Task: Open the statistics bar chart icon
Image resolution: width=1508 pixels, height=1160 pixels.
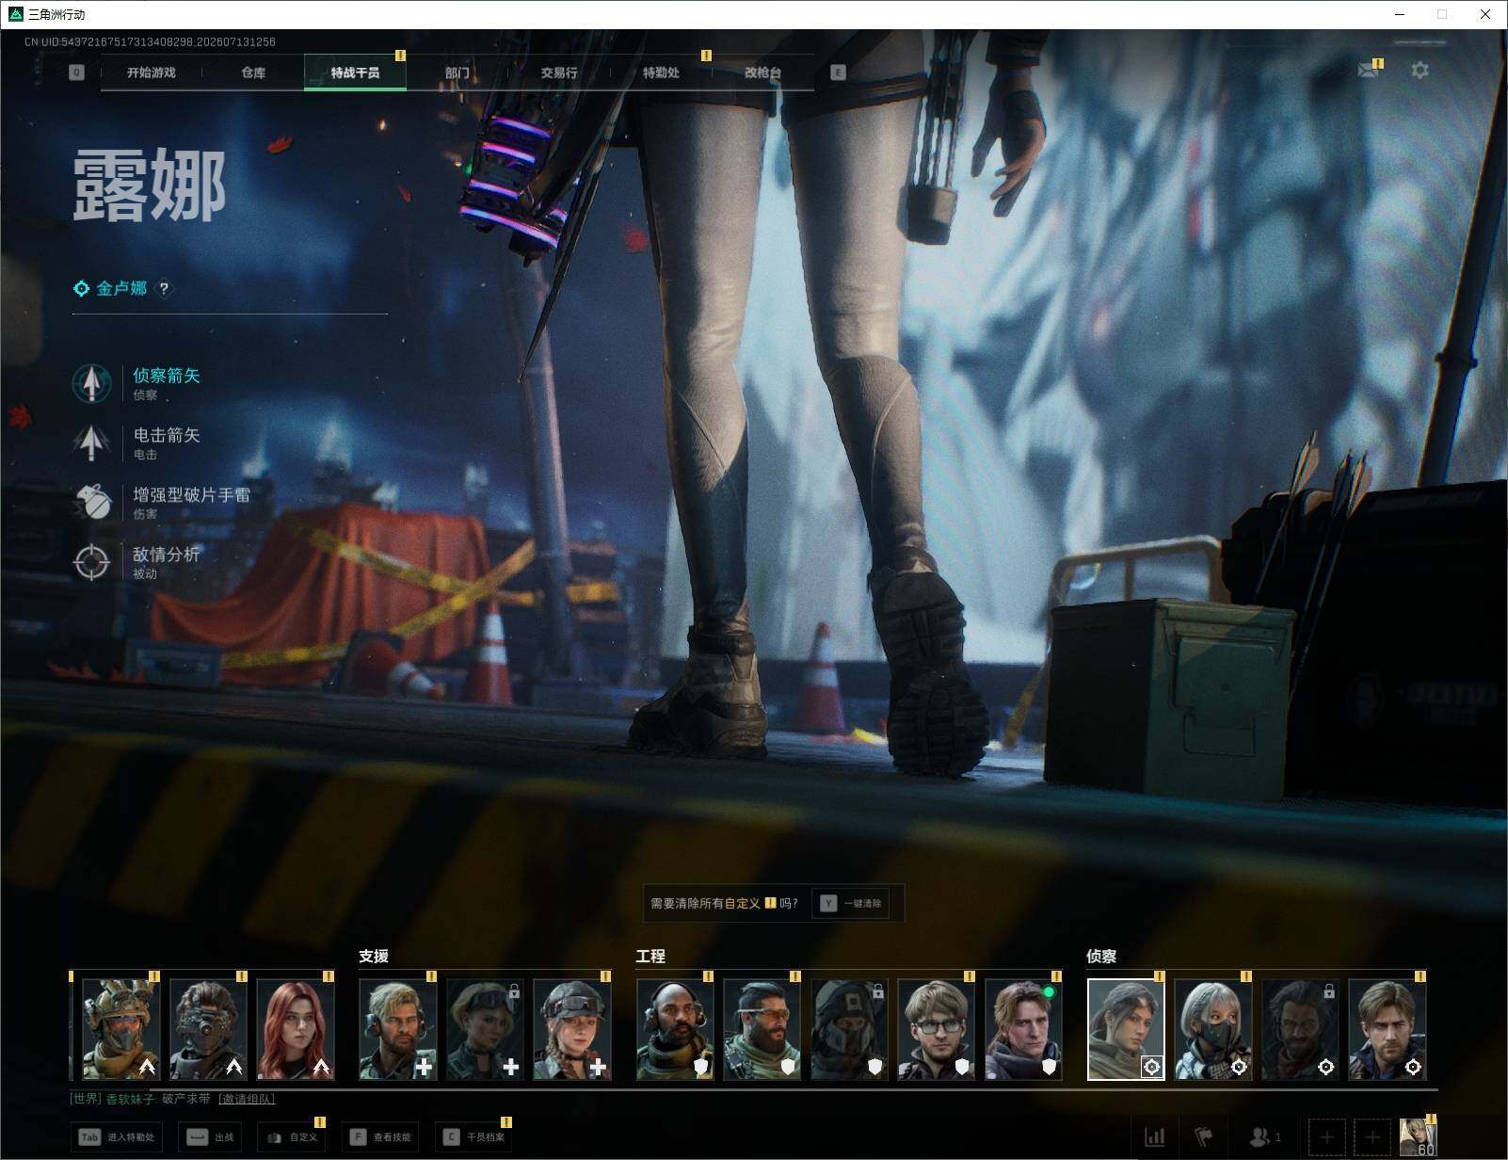Action: [x=1154, y=1137]
